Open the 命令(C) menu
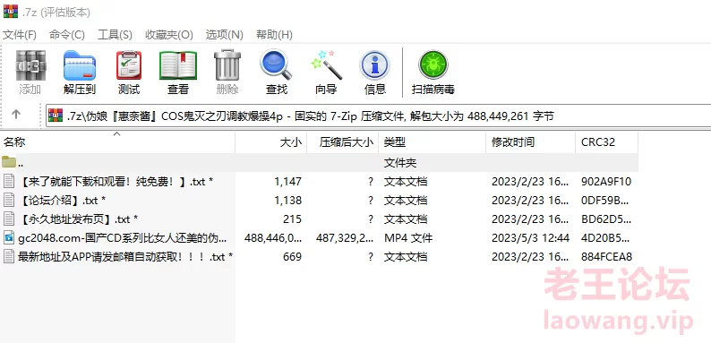 click(67, 35)
